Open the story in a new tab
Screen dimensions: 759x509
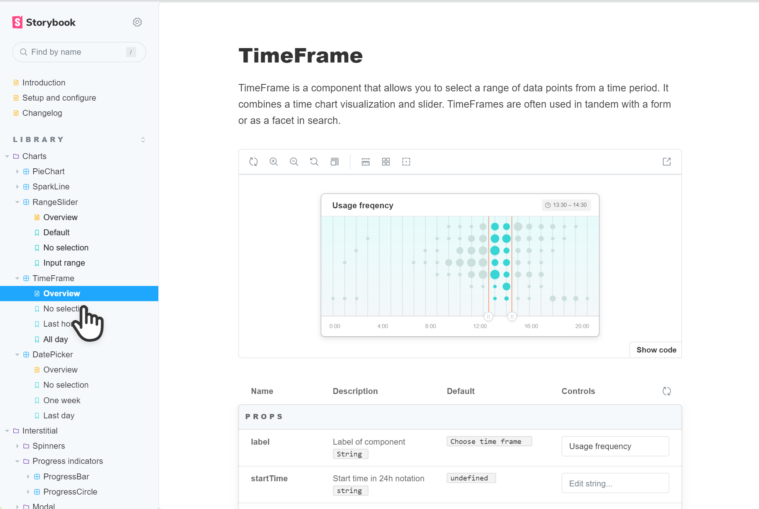pos(667,162)
